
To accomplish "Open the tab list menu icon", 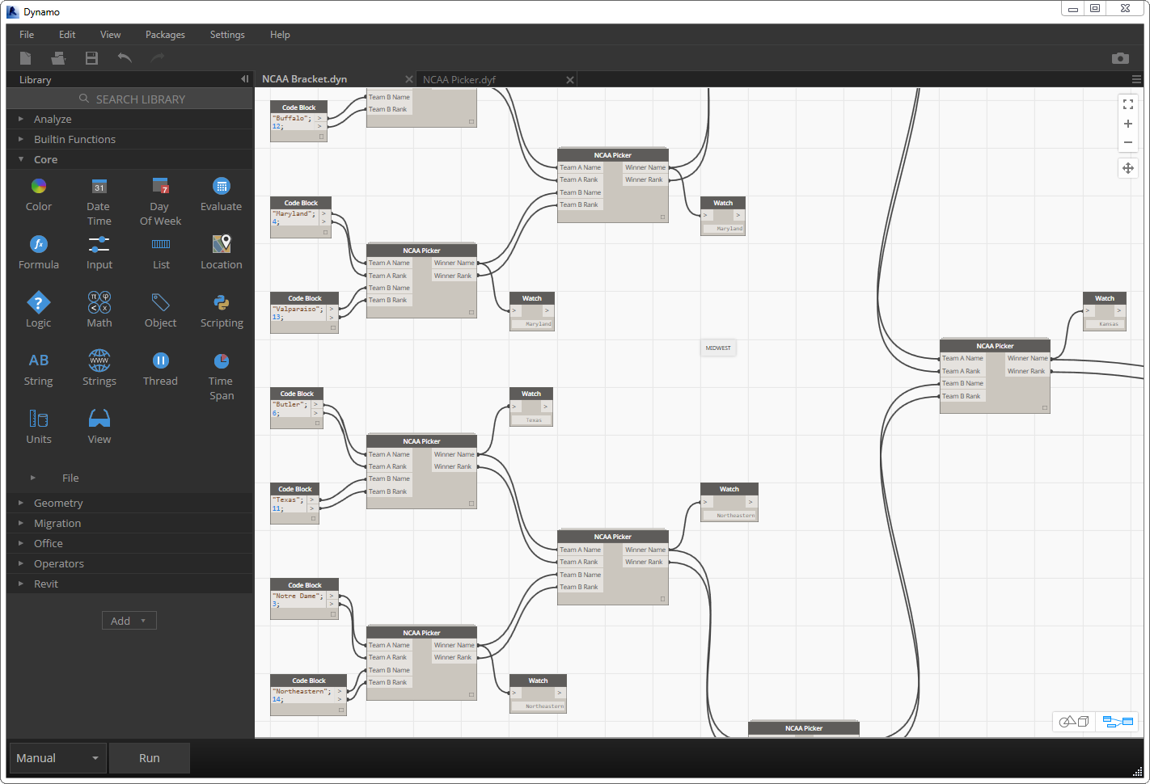I will 1136,79.
